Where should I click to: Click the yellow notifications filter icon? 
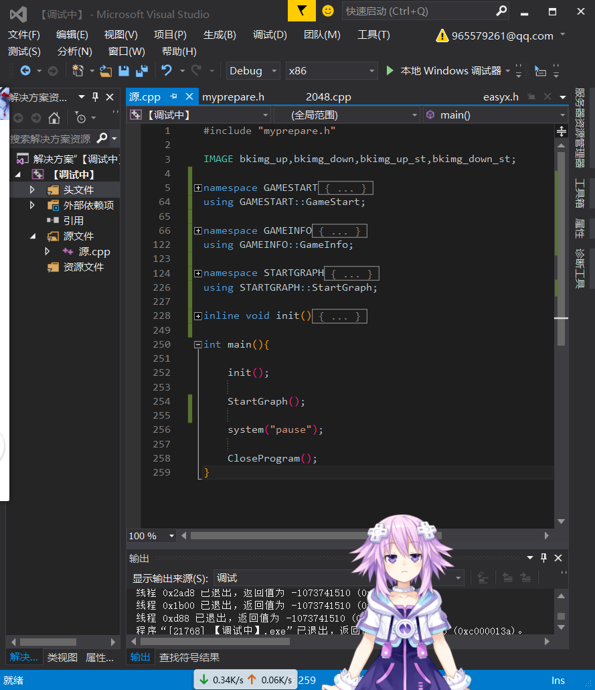click(302, 11)
